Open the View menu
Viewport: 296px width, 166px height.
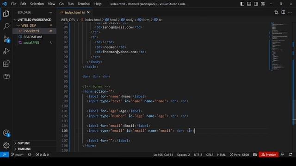click(x=51, y=4)
